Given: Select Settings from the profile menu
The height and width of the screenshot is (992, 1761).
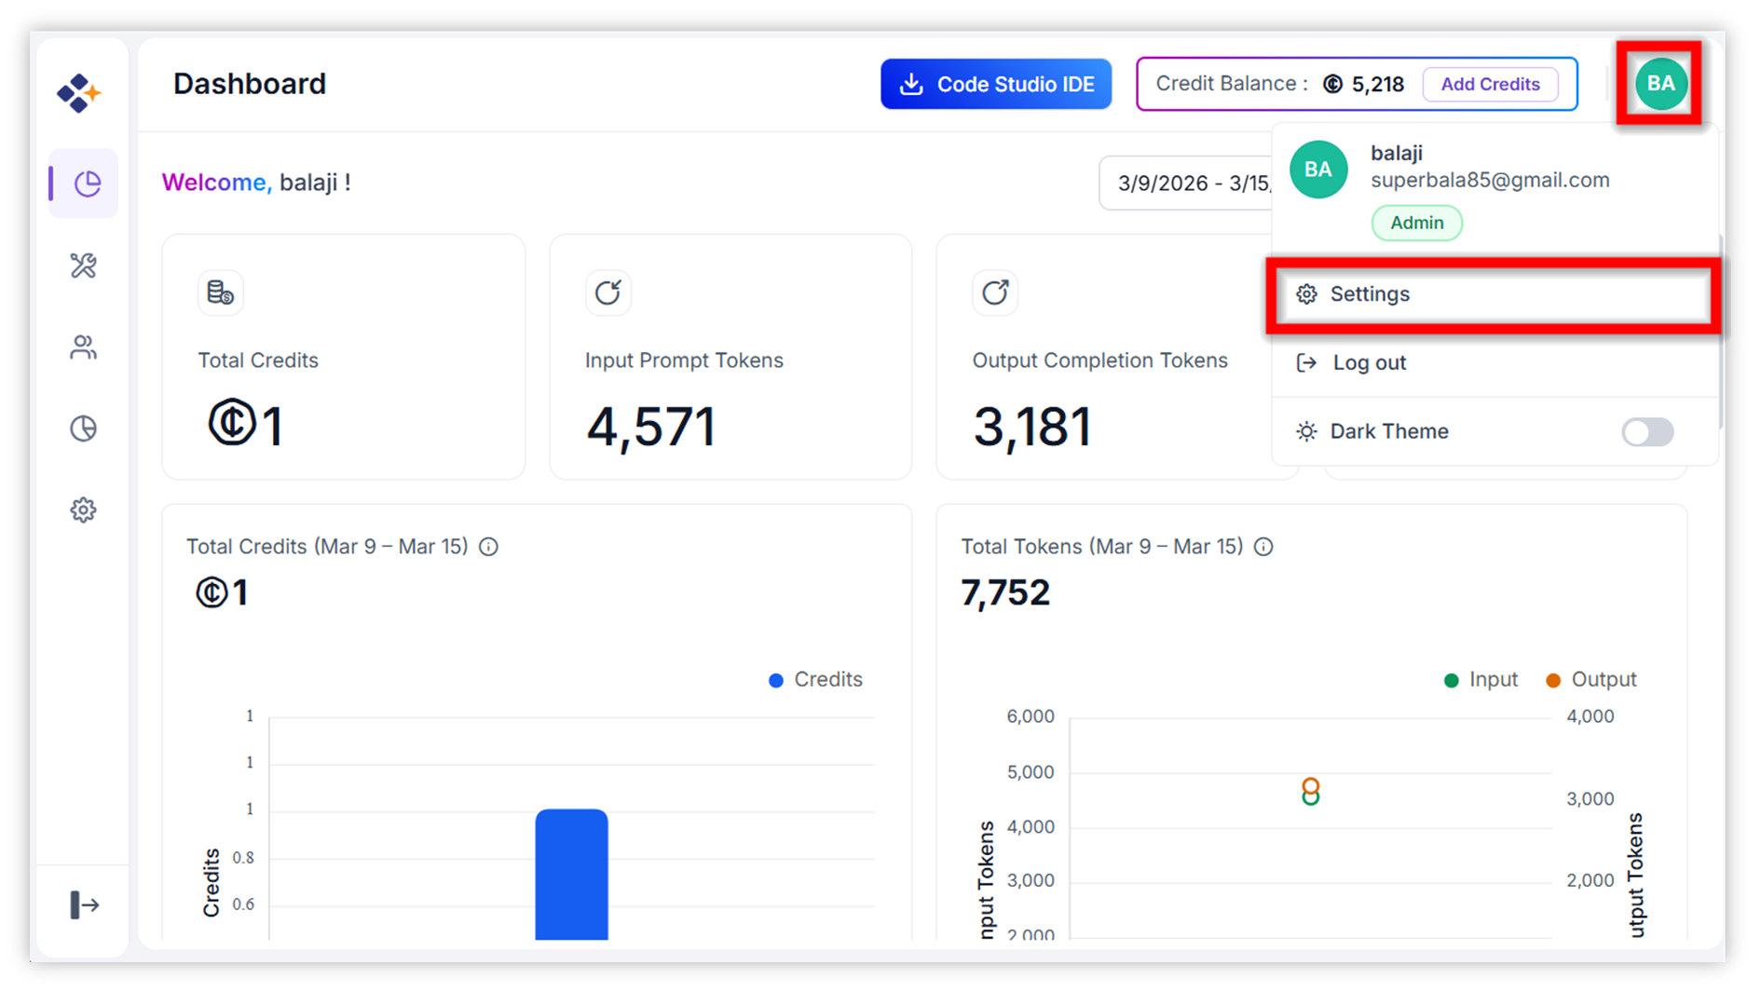Looking at the screenshot, I should [1495, 294].
